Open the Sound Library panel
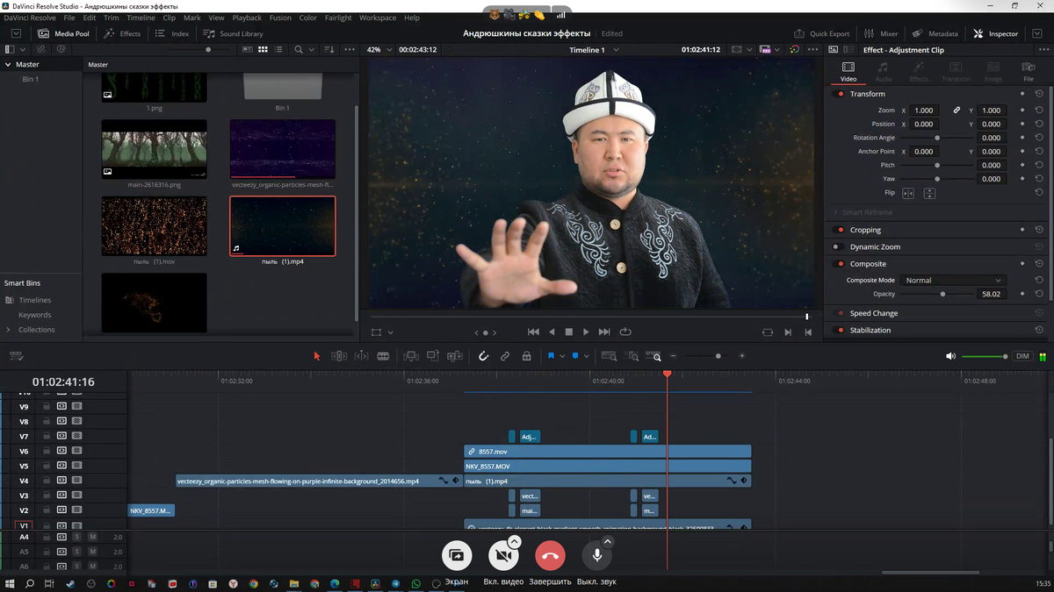1054x592 pixels. pos(233,34)
